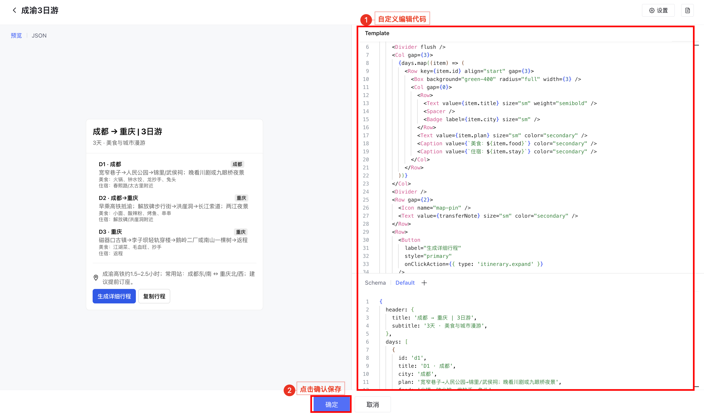Click the data editor line with header key
This screenshot has width=704, height=416.
click(x=396, y=310)
